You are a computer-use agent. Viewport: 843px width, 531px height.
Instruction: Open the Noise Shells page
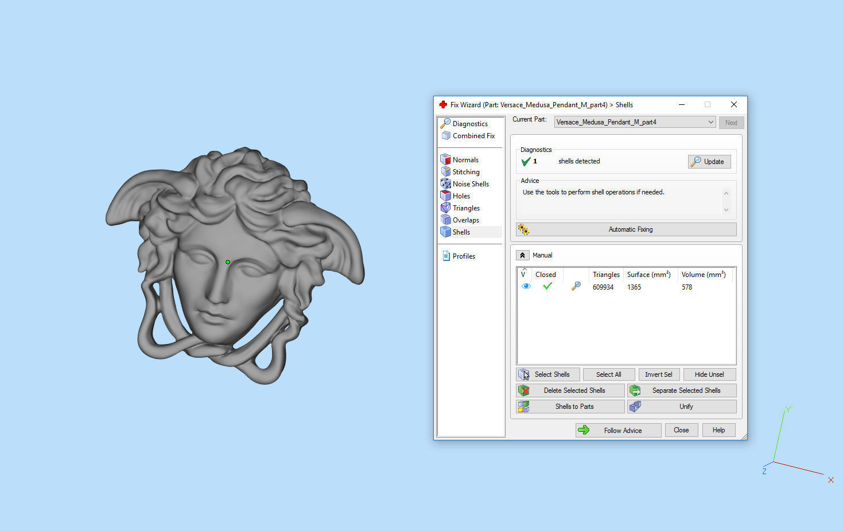coord(470,184)
